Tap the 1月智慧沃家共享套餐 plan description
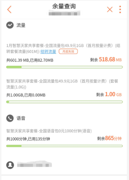This screenshot has width=129, height=180. pos(63,48)
